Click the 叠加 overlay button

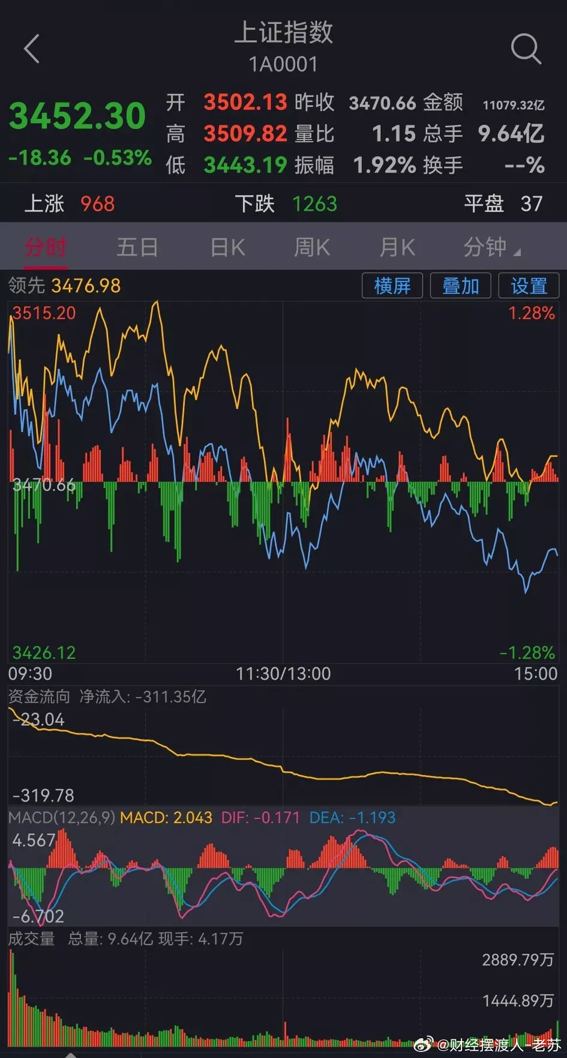click(460, 286)
